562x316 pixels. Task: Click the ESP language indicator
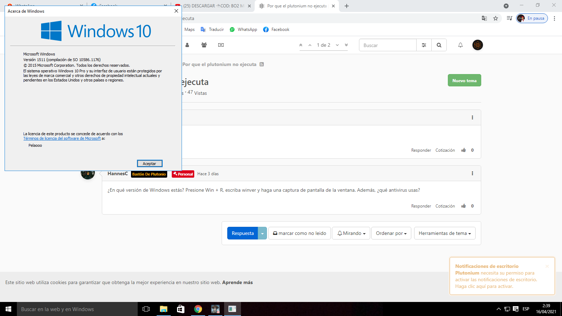click(526, 309)
